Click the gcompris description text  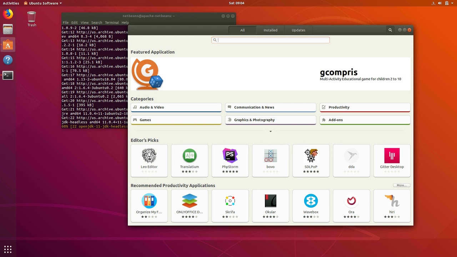(360, 79)
